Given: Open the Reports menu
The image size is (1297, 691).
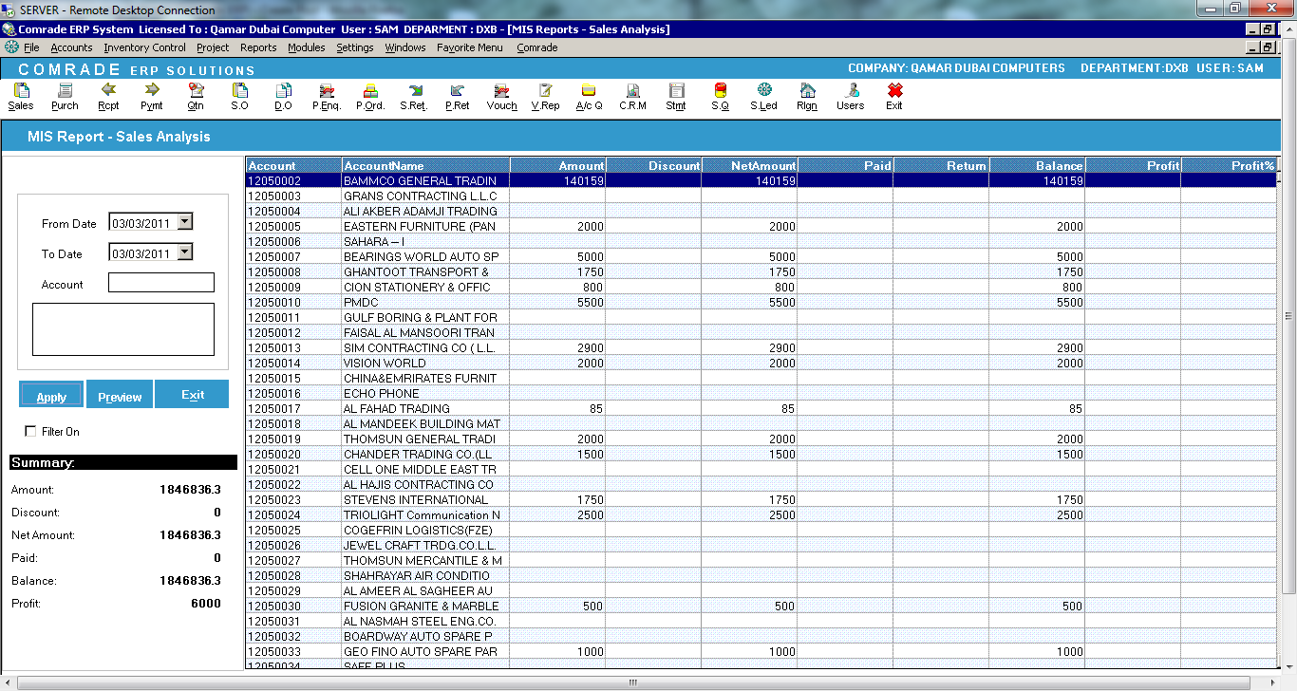Looking at the screenshot, I should click(x=259, y=47).
